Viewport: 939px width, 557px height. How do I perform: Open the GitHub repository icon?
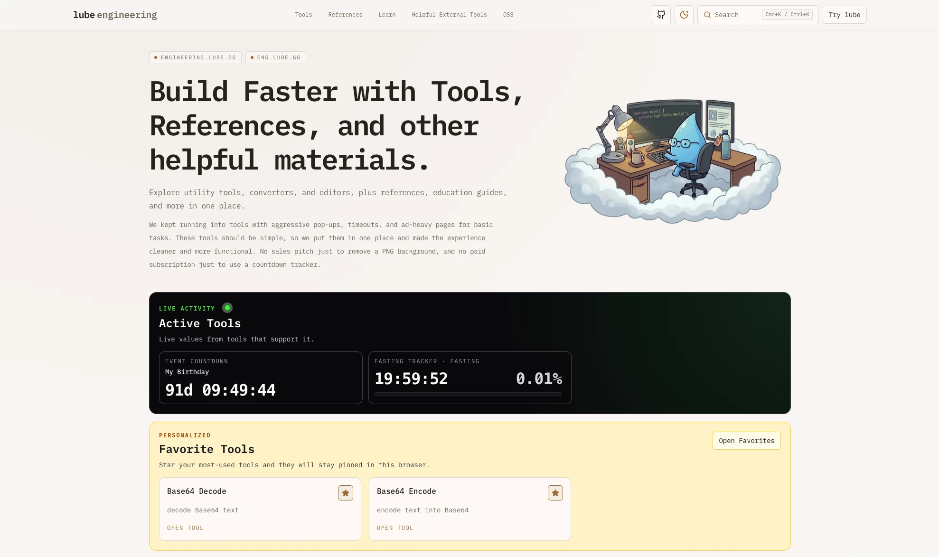click(x=661, y=15)
